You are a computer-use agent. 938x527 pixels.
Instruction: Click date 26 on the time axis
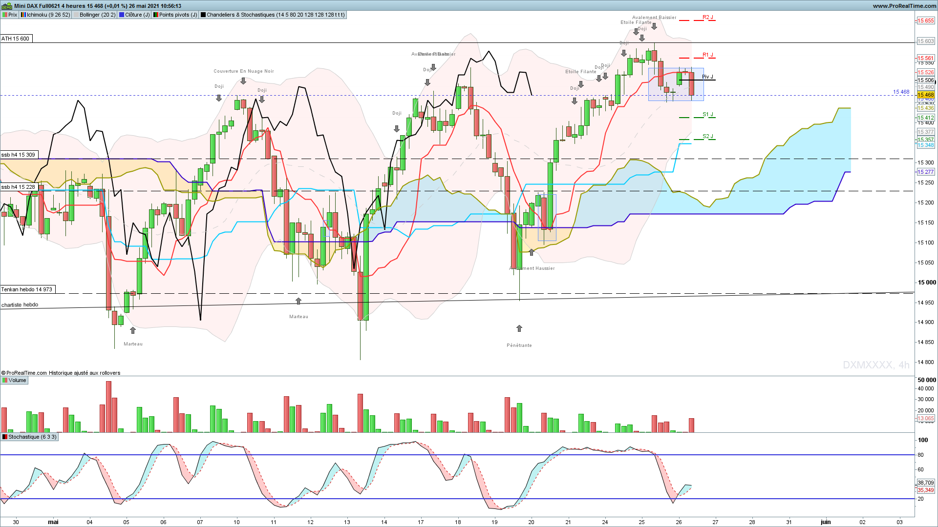(679, 522)
